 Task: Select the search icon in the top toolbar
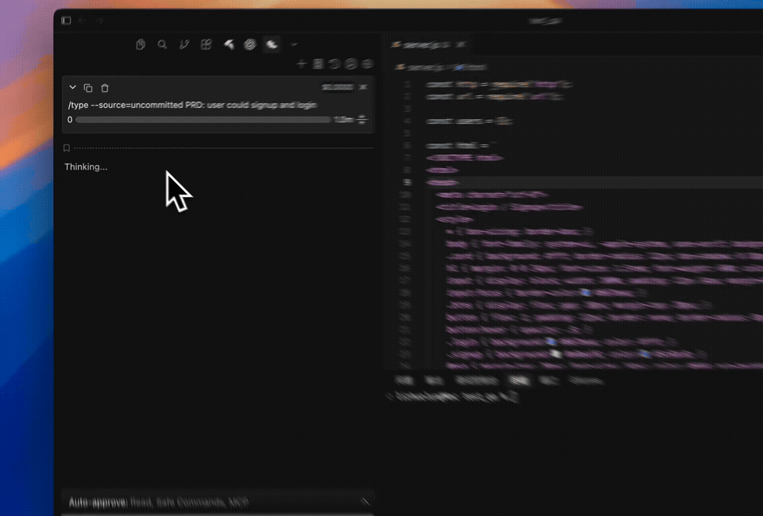tap(162, 44)
